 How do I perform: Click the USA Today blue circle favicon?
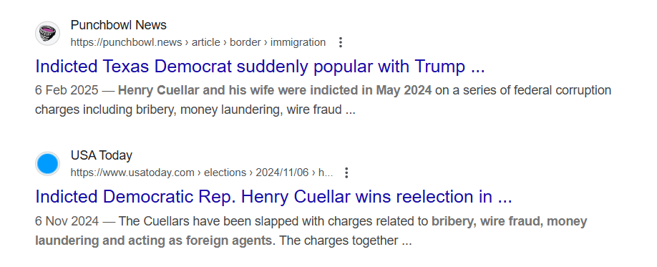(47, 164)
